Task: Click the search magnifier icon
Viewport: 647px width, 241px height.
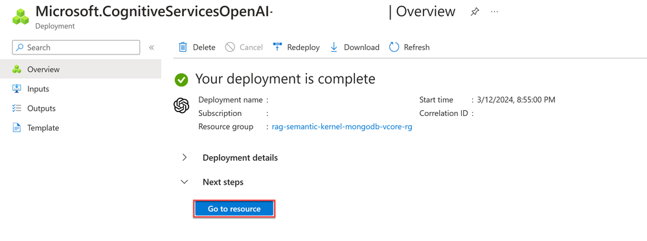Action: coord(20,47)
